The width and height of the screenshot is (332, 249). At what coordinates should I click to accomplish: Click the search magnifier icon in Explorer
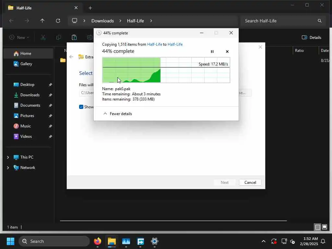pos(319,21)
